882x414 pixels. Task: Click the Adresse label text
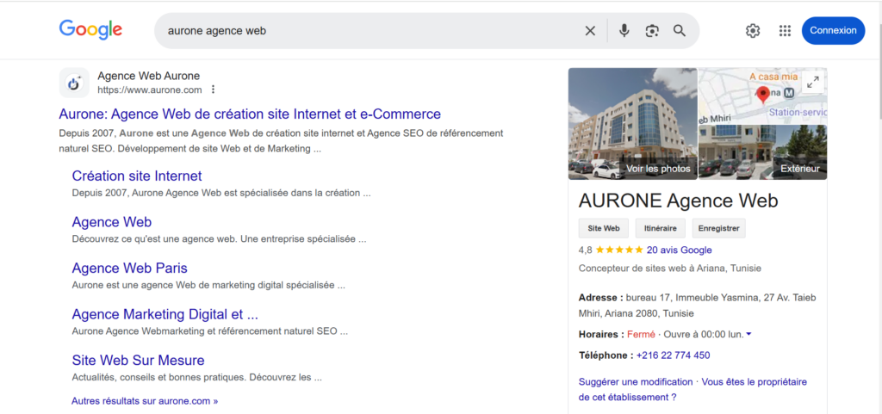tap(600, 297)
